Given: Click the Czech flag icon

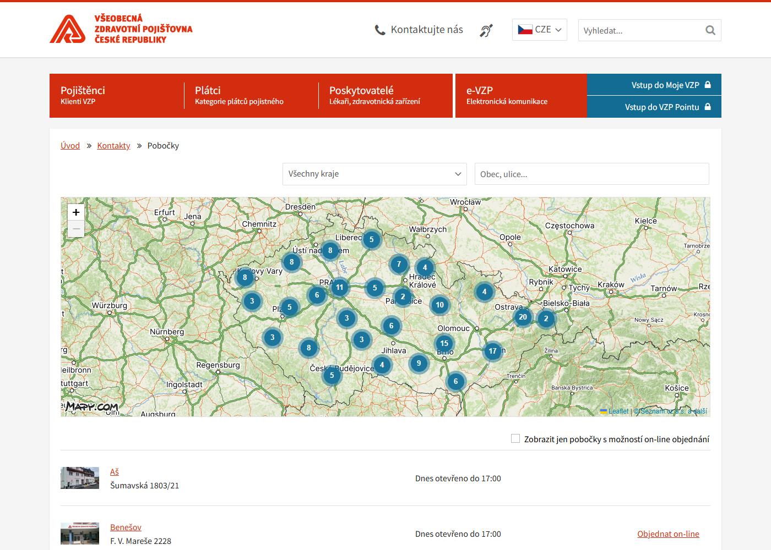Looking at the screenshot, I should click(525, 30).
